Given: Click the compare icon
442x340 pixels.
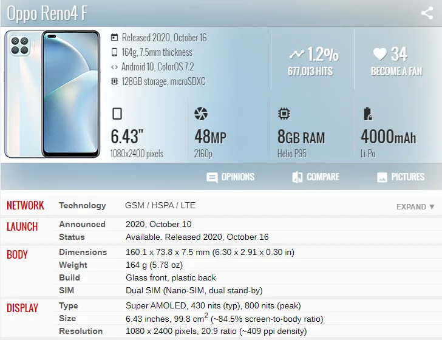Looking at the screenshot, I should click(297, 177).
